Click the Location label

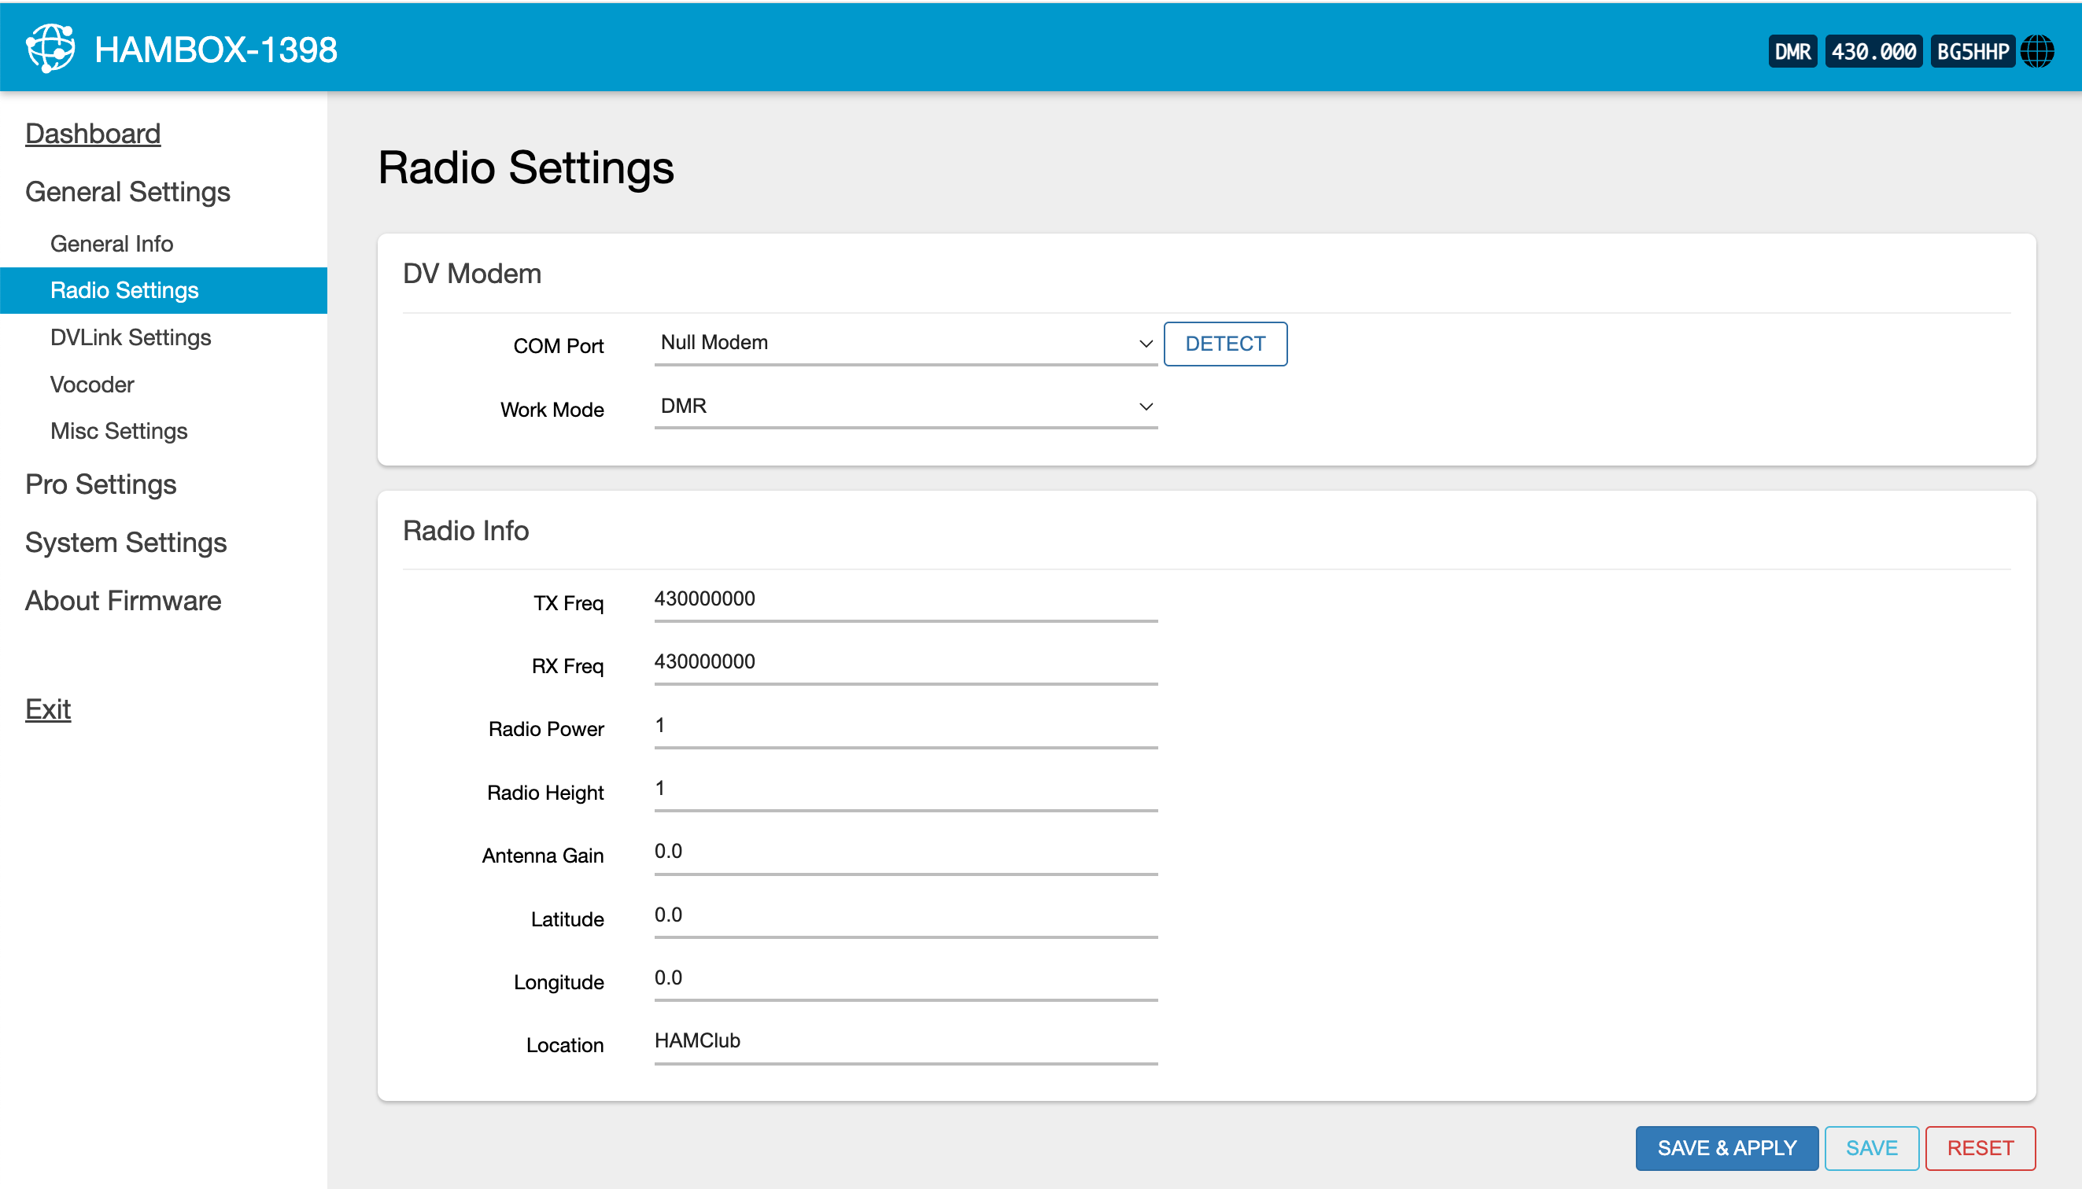[565, 1045]
